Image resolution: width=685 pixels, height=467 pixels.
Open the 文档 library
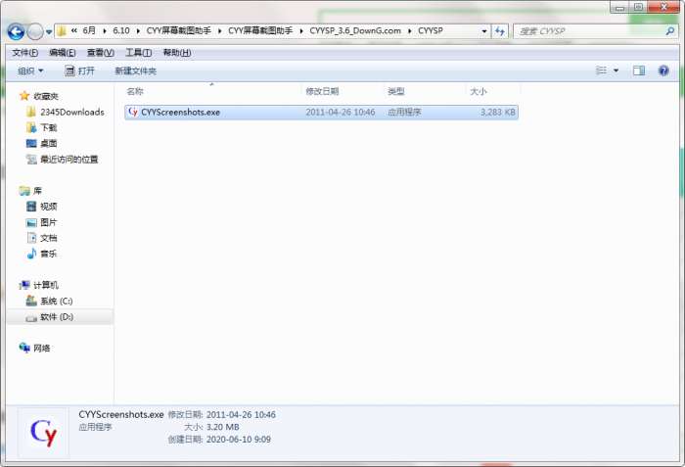[x=42, y=238]
